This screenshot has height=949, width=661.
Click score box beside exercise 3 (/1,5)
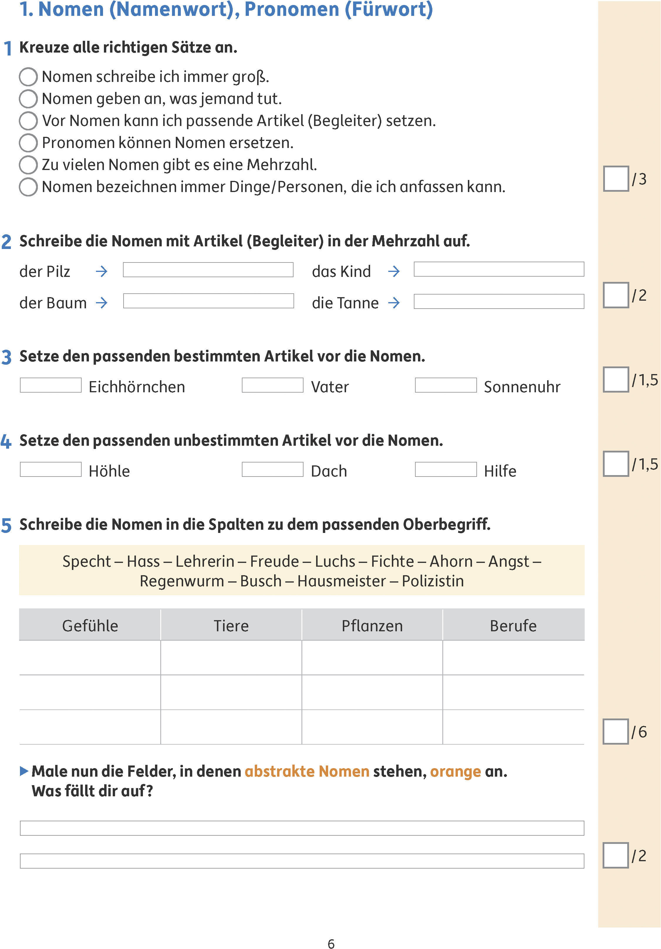(x=616, y=379)
